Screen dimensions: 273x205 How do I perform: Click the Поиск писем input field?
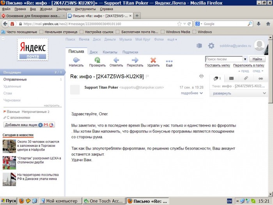(223, 59)
